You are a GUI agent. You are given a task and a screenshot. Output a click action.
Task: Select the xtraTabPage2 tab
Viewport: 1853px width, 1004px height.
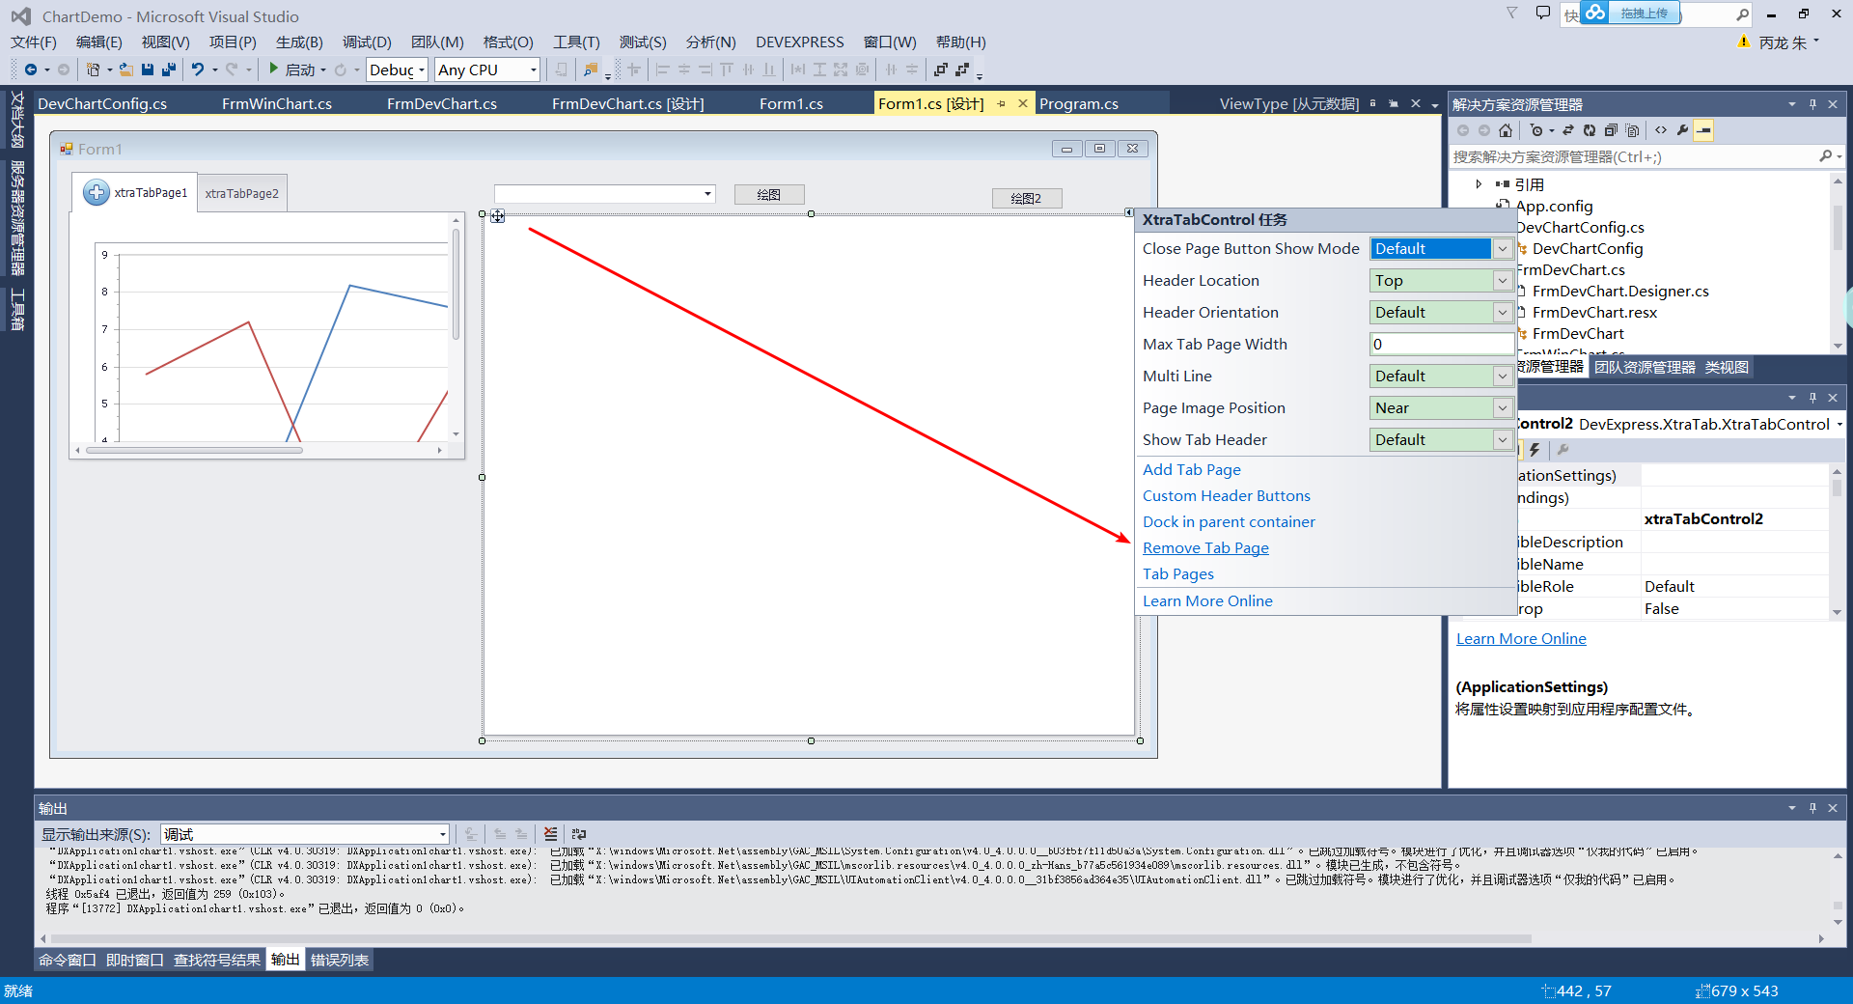241,194
